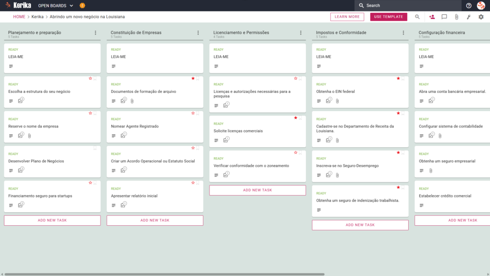Open LEIA-ME card in 'Impostos e Conformidade'
The height and width of the screenshot is (276, 490).
pyautogui.click(x=360, y=58)
